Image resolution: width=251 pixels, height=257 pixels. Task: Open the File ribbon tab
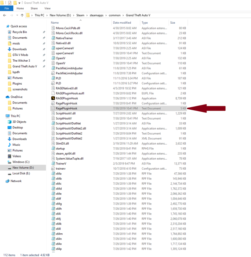(x=6, y=8)
